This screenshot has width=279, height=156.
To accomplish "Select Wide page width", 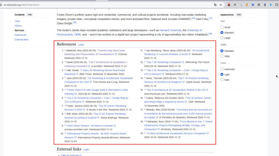I will coord(222,56).
